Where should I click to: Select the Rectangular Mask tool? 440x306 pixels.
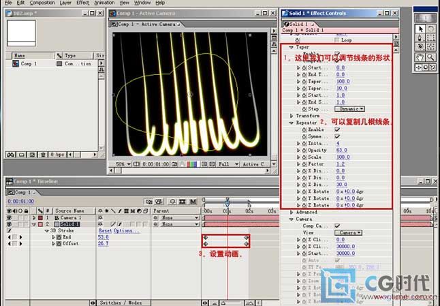[x=430, y=38]
